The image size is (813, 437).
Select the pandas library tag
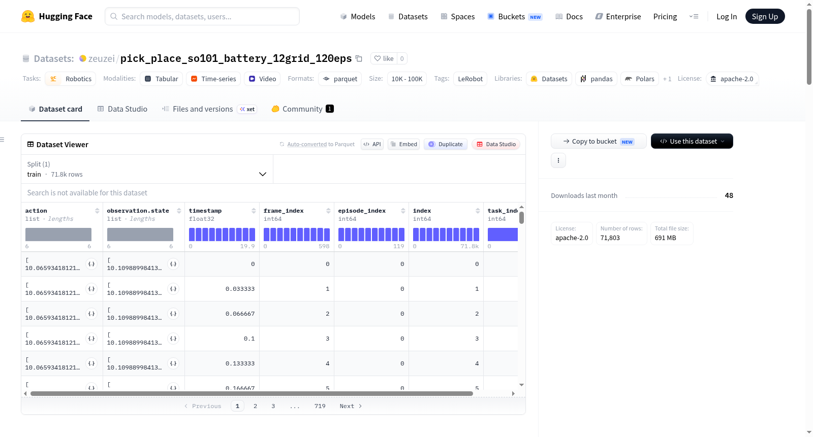pos(597,79)
